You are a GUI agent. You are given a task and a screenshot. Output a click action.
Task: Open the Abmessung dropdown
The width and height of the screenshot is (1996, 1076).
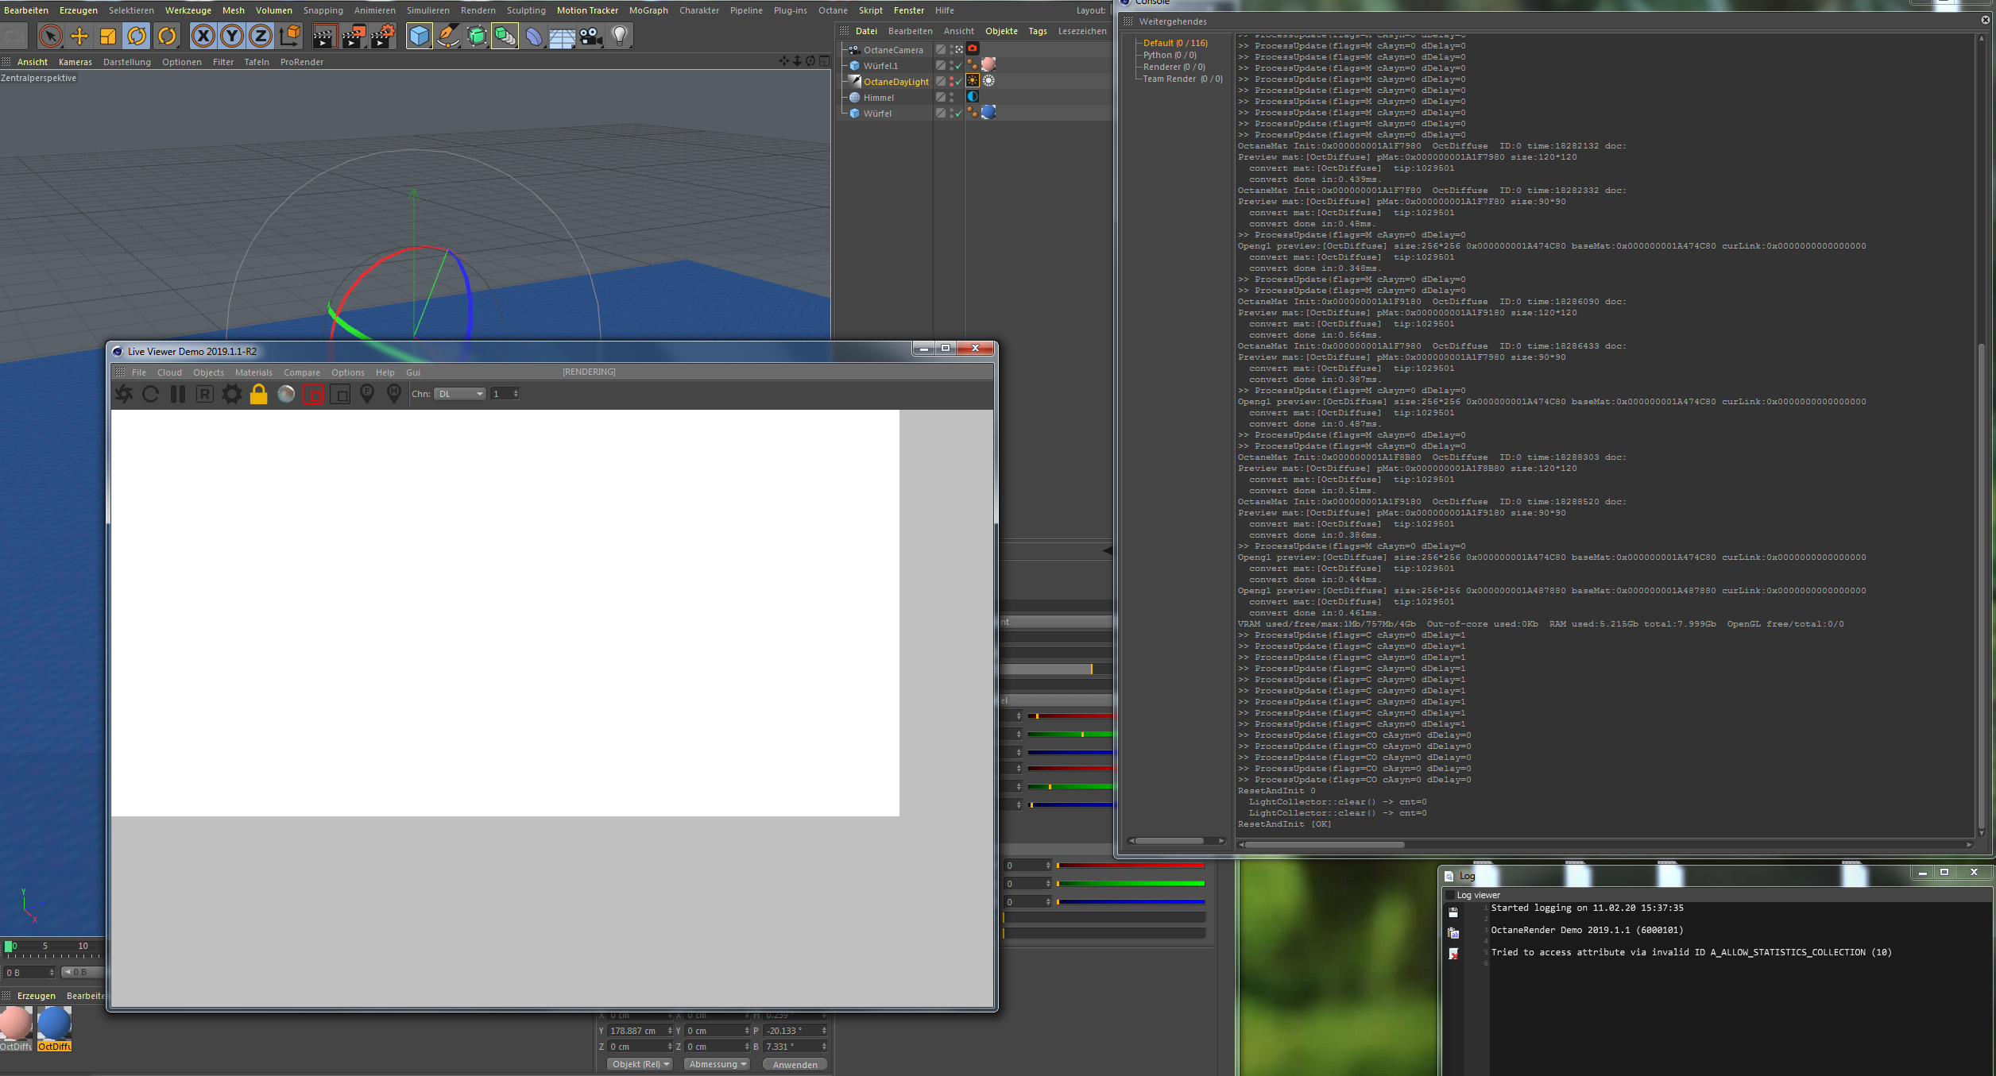tap(718, 1064)
